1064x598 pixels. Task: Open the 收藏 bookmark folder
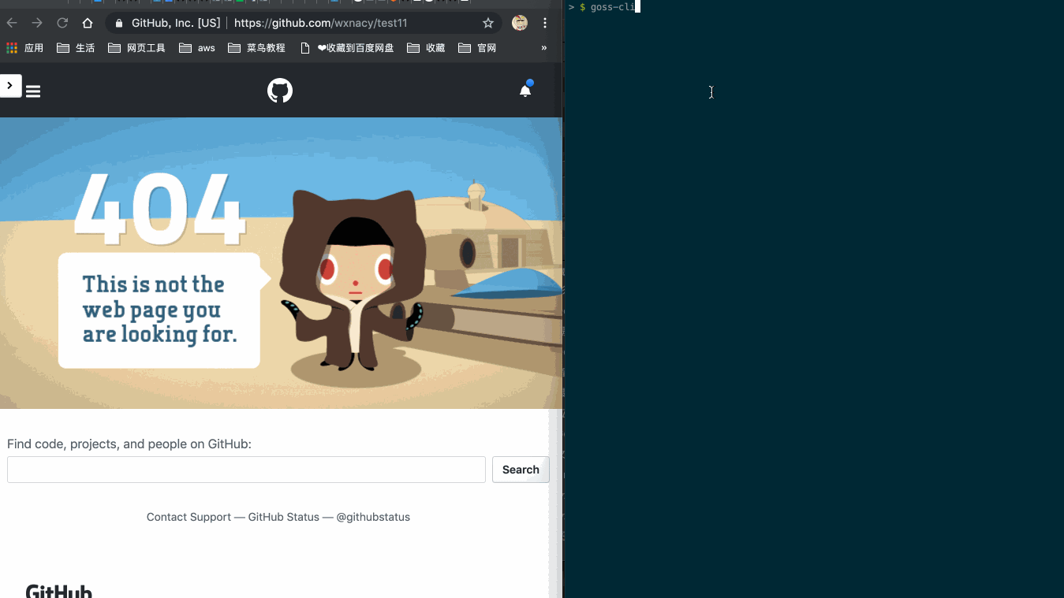426,48
